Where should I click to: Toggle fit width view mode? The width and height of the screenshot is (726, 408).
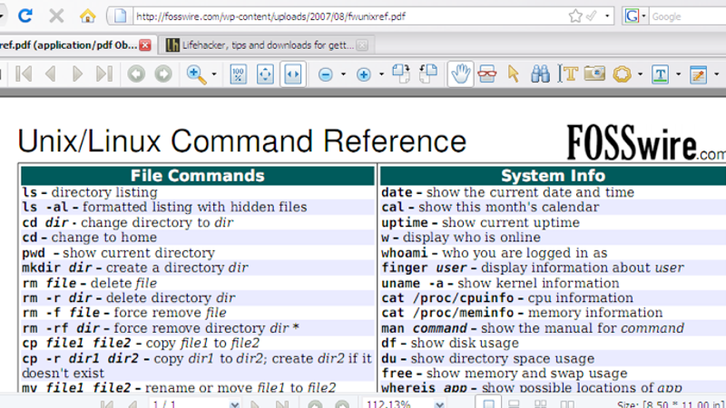coord(292,74)
